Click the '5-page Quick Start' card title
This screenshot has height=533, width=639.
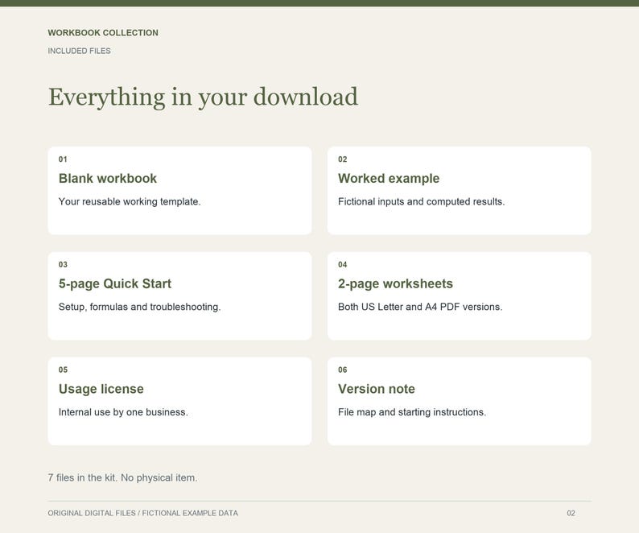click(x=115, y=283)
